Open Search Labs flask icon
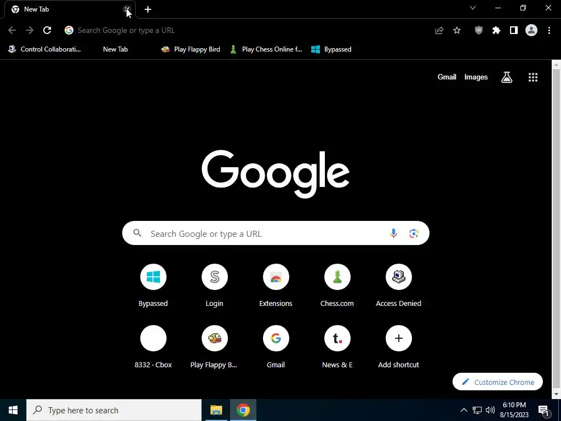Image resolution: width=561 pixels, height=421 pixels. coord(507,77)
